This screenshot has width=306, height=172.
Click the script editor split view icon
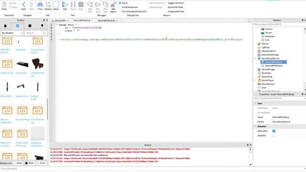pyautogui.click(x=249, y=21)
